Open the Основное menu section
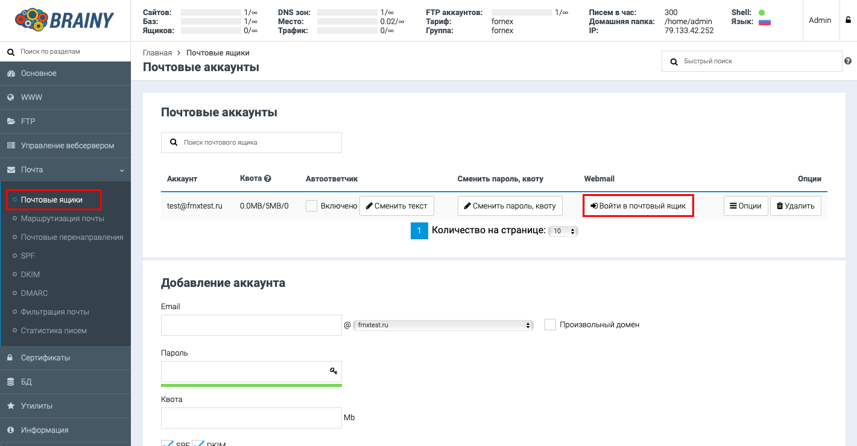 [x=65, y=74]
